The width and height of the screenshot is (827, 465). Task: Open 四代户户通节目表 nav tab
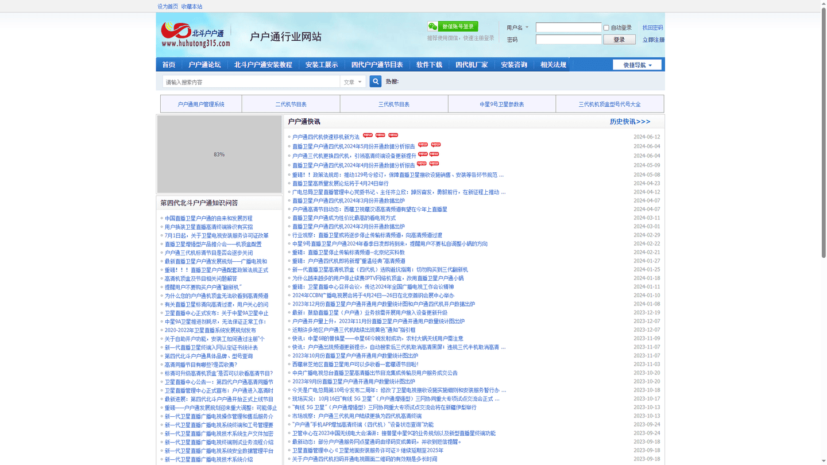click(x=377, y=65)
